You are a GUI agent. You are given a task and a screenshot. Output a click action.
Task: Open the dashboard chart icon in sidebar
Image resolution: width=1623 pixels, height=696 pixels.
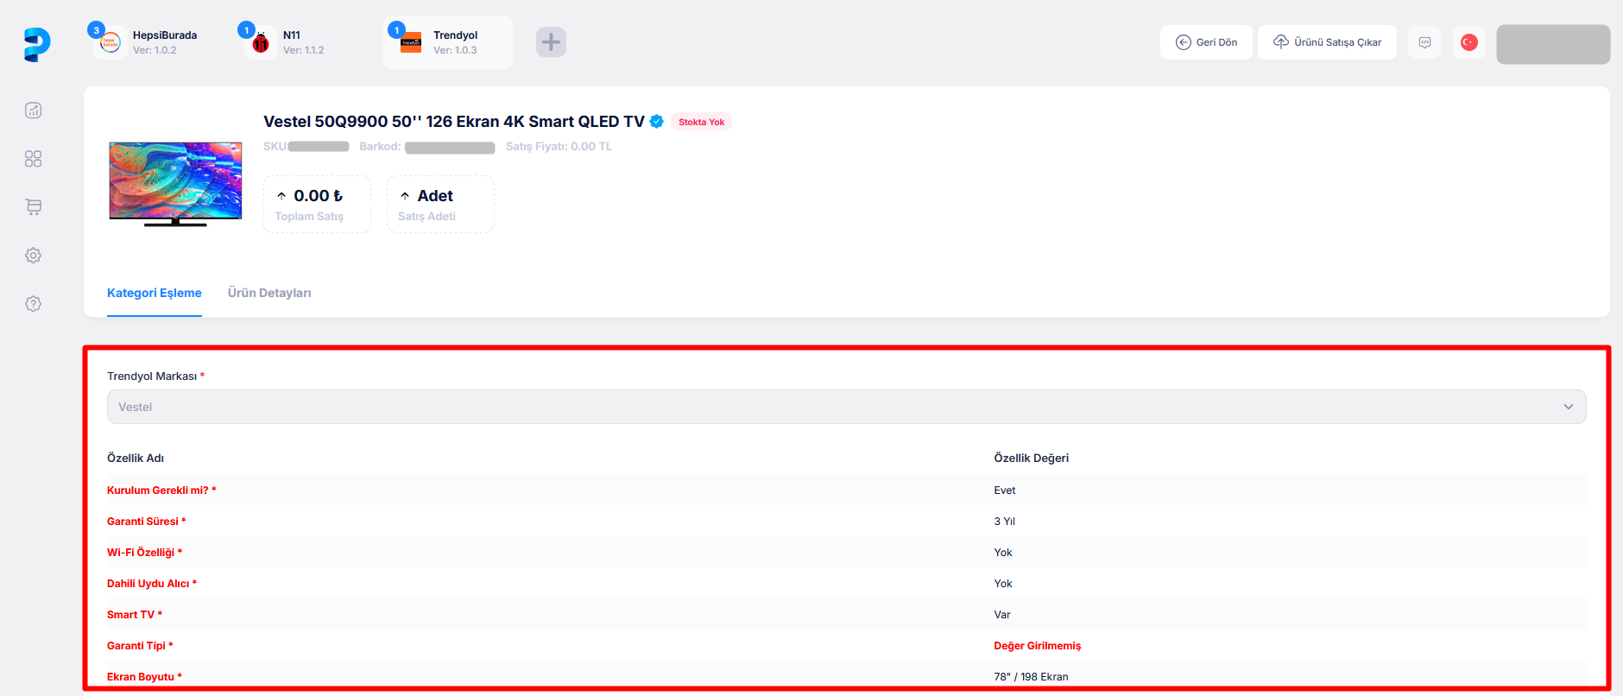click(34, 111)
